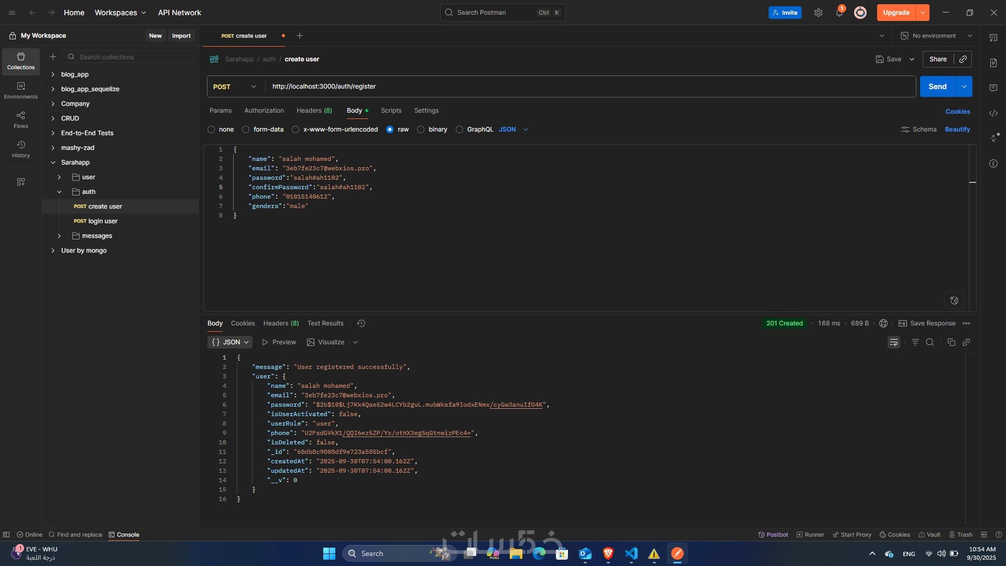The height and width of the screenshot is (566, 1006).
Task: Open the notifications bell
Action: point(839,13)
